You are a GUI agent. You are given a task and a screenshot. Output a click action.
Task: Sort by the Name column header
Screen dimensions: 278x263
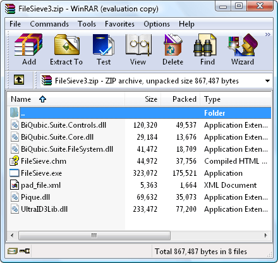pyautogui.click(x=66, y=99)
